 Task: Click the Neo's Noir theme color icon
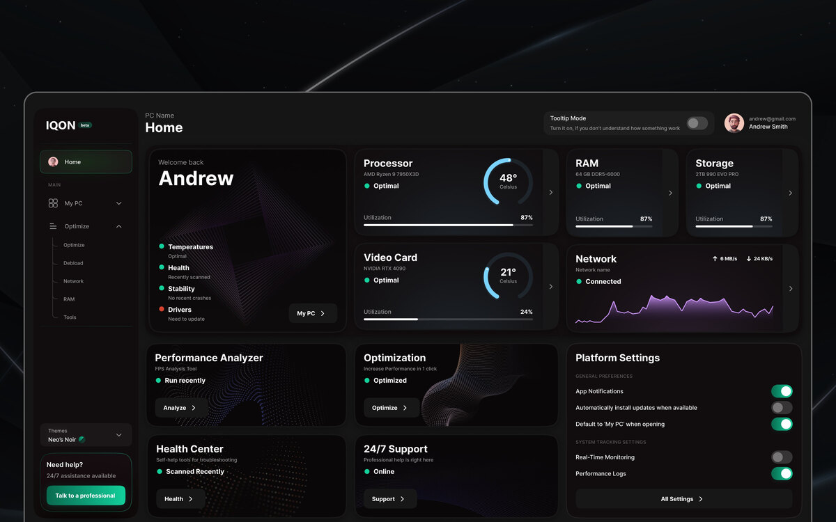[82, 439]
